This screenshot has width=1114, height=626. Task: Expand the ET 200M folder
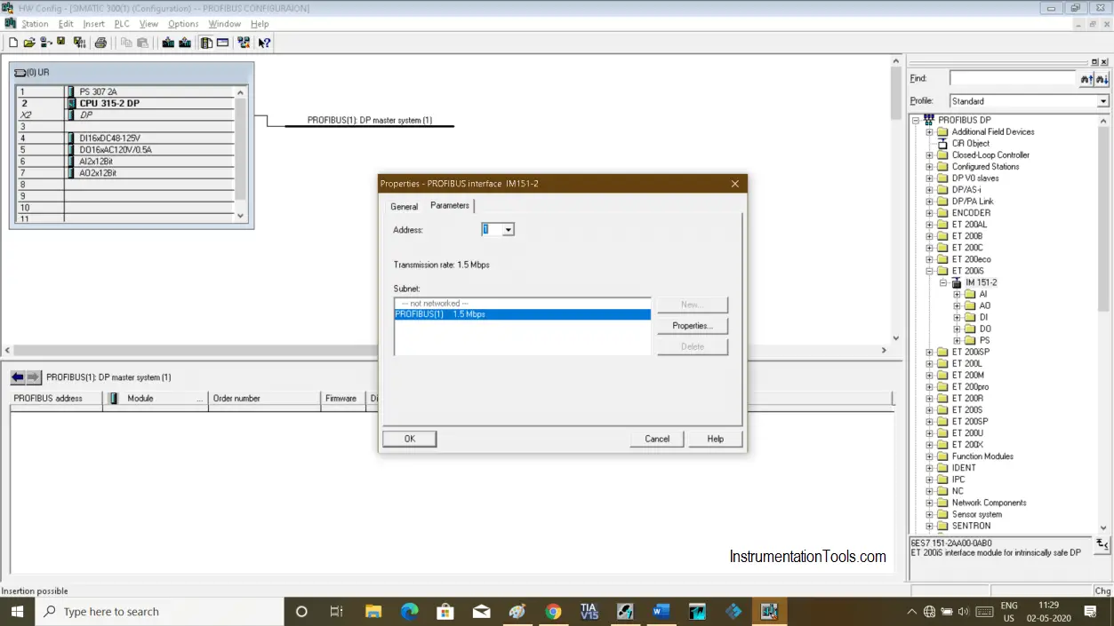pyautogui.click(x=930, y=375)
